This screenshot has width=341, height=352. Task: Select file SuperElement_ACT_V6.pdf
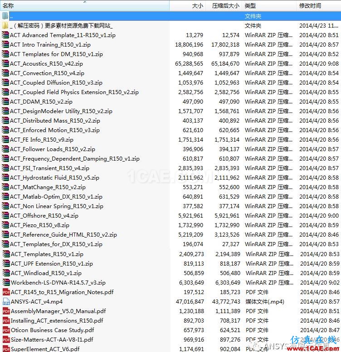[45, 349]
